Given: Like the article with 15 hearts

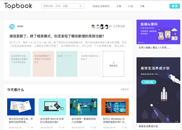Looking at the screenshot, I should [60, 127].
